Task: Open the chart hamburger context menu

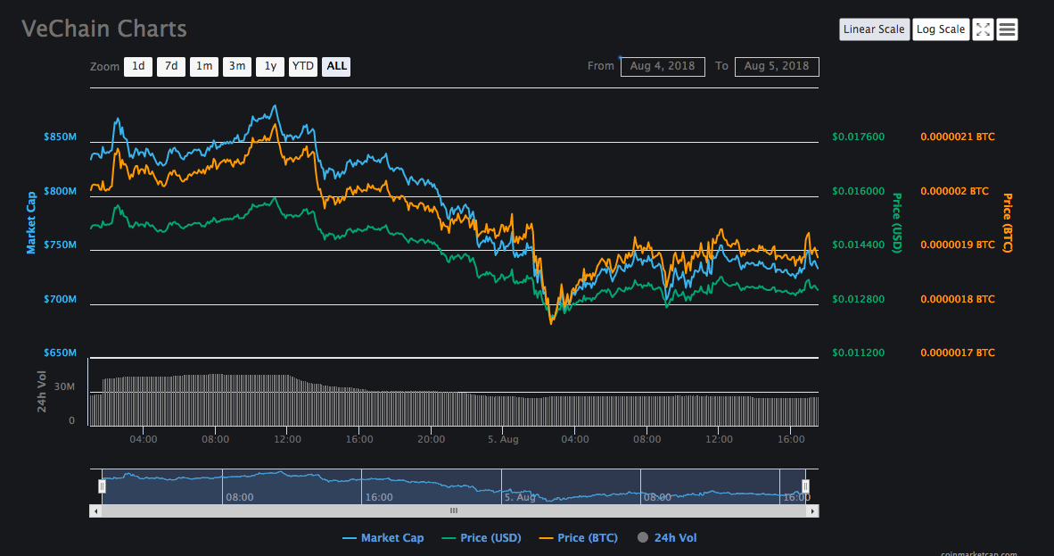Action: pos(1007,29)
